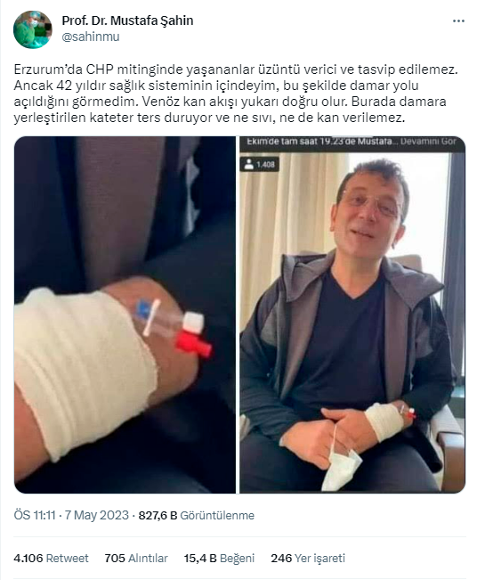This screenshot has height=580, width=477.
Task: View the 827,6 B Görüntülenme count
Action: pyautogui.click(x=196, y=515)
